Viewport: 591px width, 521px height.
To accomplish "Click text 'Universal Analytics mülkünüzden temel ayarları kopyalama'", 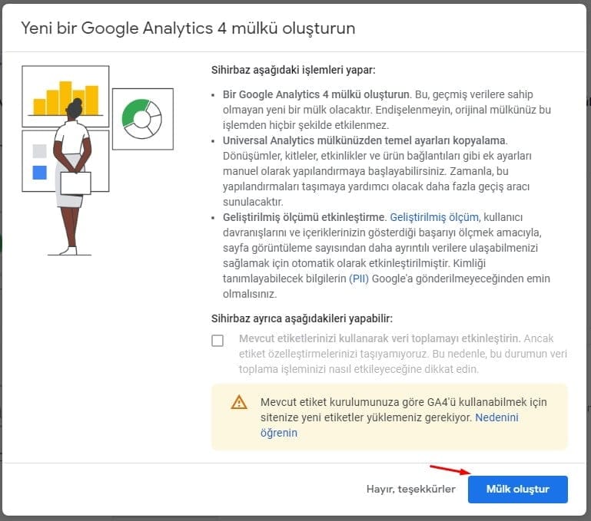I will click(364, 140).
